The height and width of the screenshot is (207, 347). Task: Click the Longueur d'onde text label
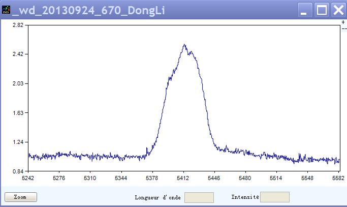tap(157, 197)
